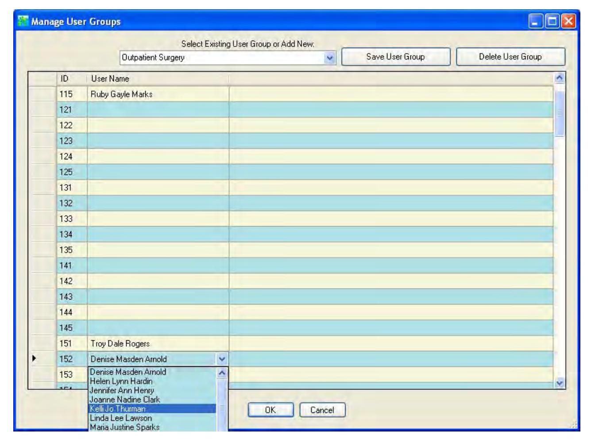The width and height of the screenshot is (591, 443).
Task: Close the Manage User Groups window
Action: pos(568,21)
